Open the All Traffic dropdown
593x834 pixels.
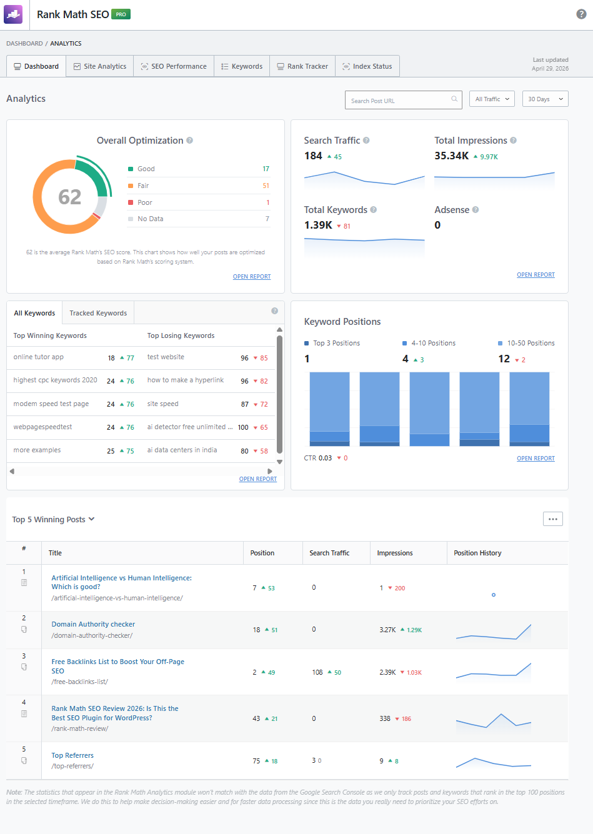[x=492, y=99]
